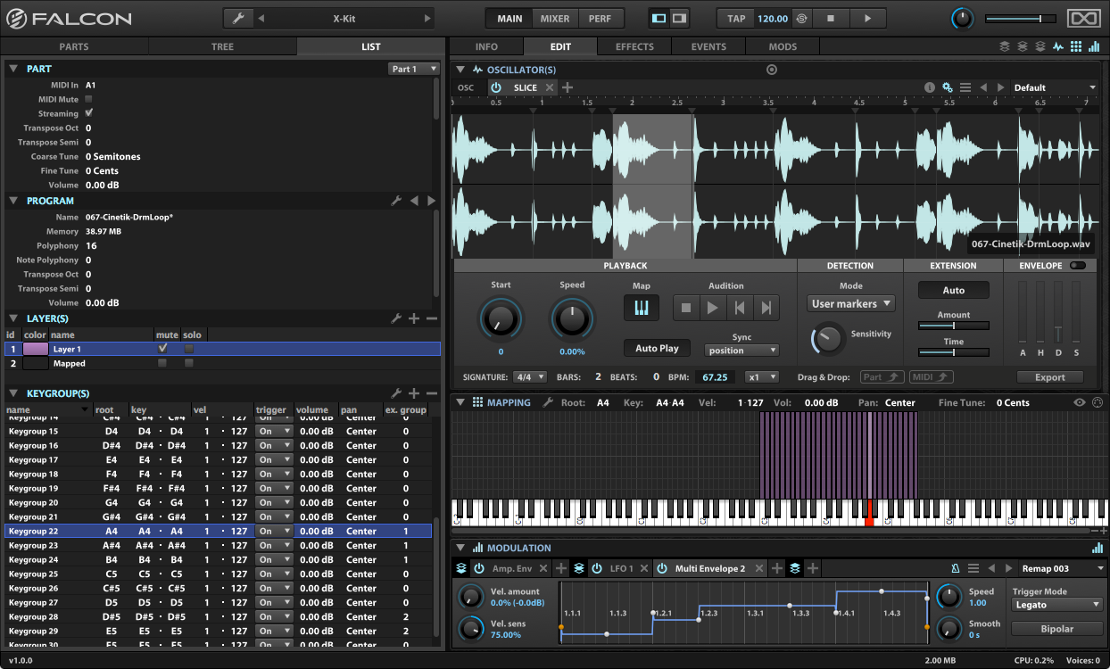Click the Layers section wrench icon
This screenshot has width=1110, height=669.
click(x=396, y=318)
